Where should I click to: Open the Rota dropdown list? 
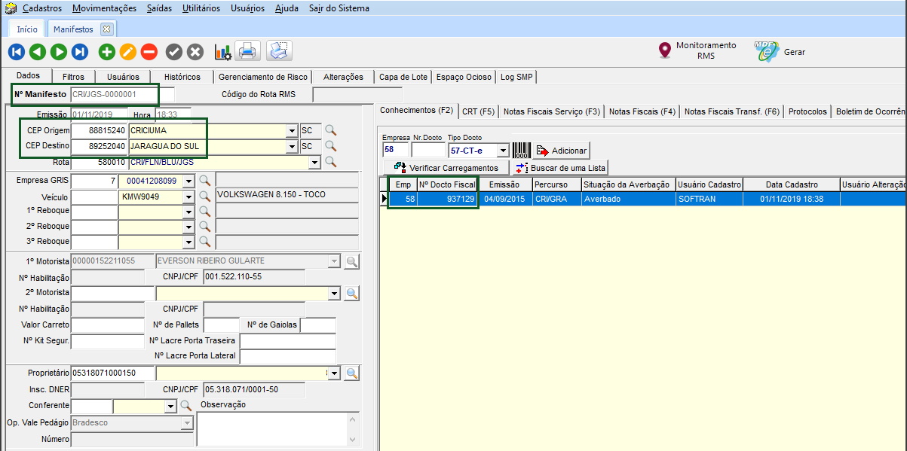click(314, 162)
